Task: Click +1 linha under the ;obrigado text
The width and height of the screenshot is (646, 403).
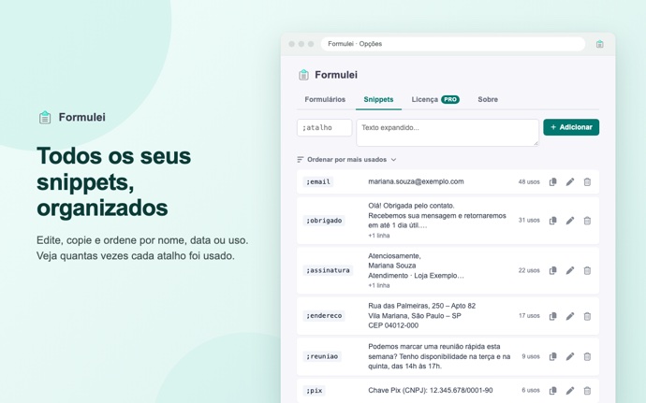Action: tap(378, 236)
